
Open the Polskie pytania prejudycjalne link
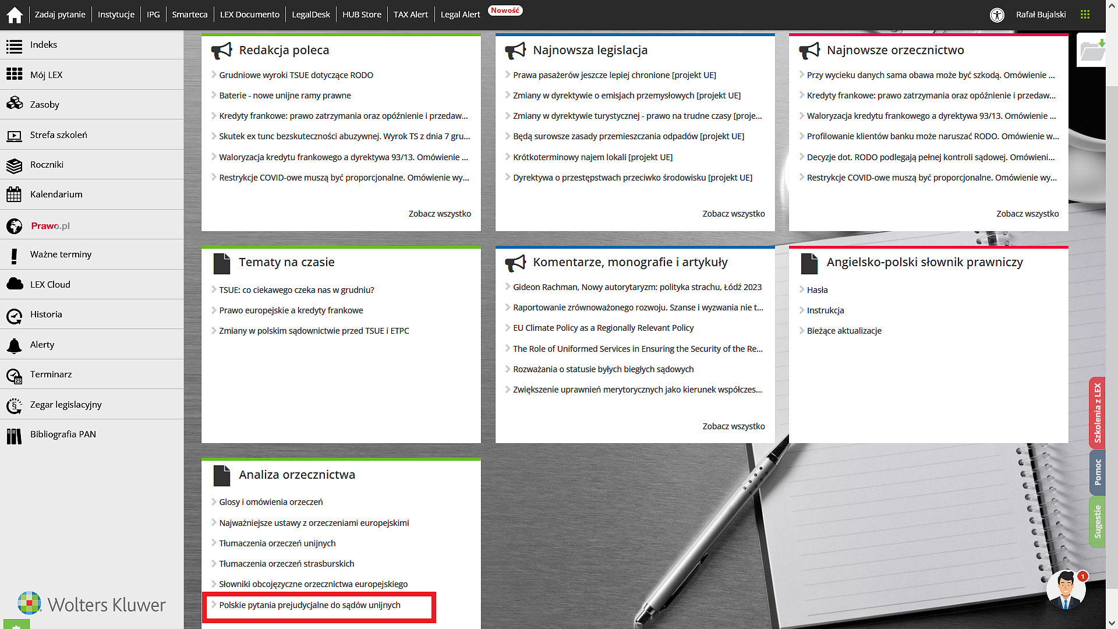tap(310, 605)
